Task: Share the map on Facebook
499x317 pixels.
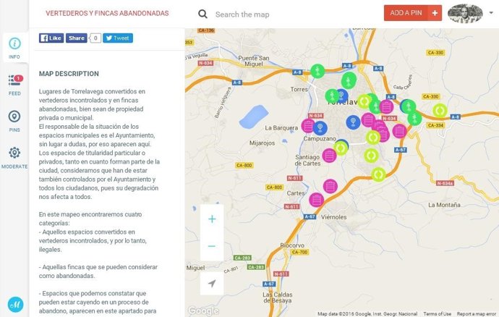Action: [76, 38]
